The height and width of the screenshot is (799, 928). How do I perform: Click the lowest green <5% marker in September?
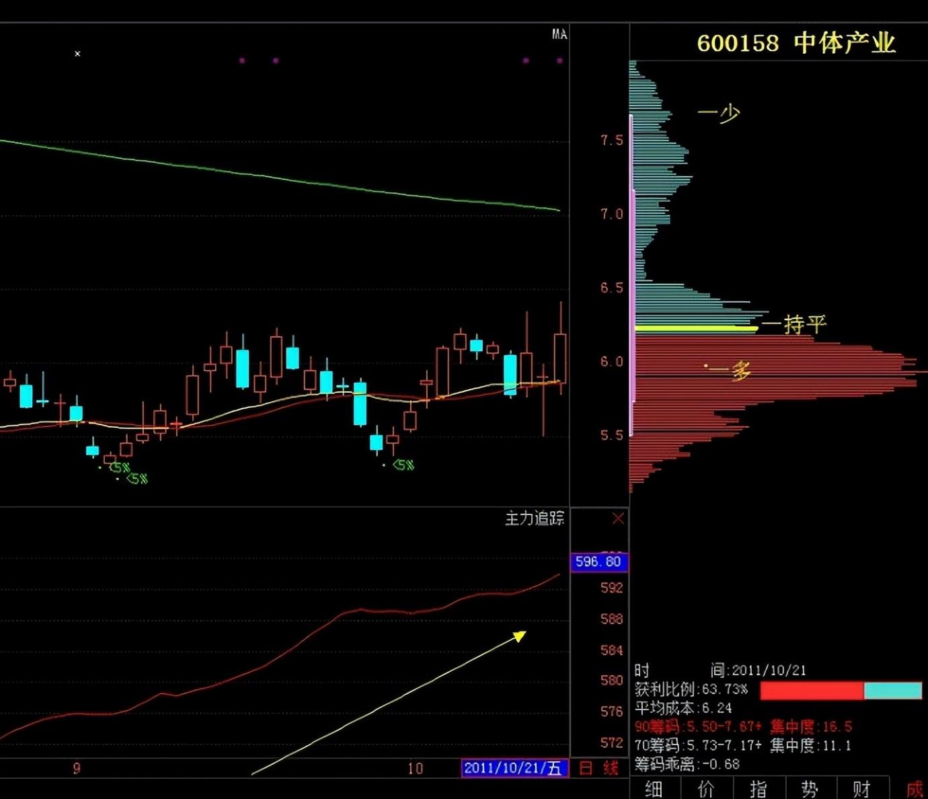pyautogui.click(x=137, y=479)
